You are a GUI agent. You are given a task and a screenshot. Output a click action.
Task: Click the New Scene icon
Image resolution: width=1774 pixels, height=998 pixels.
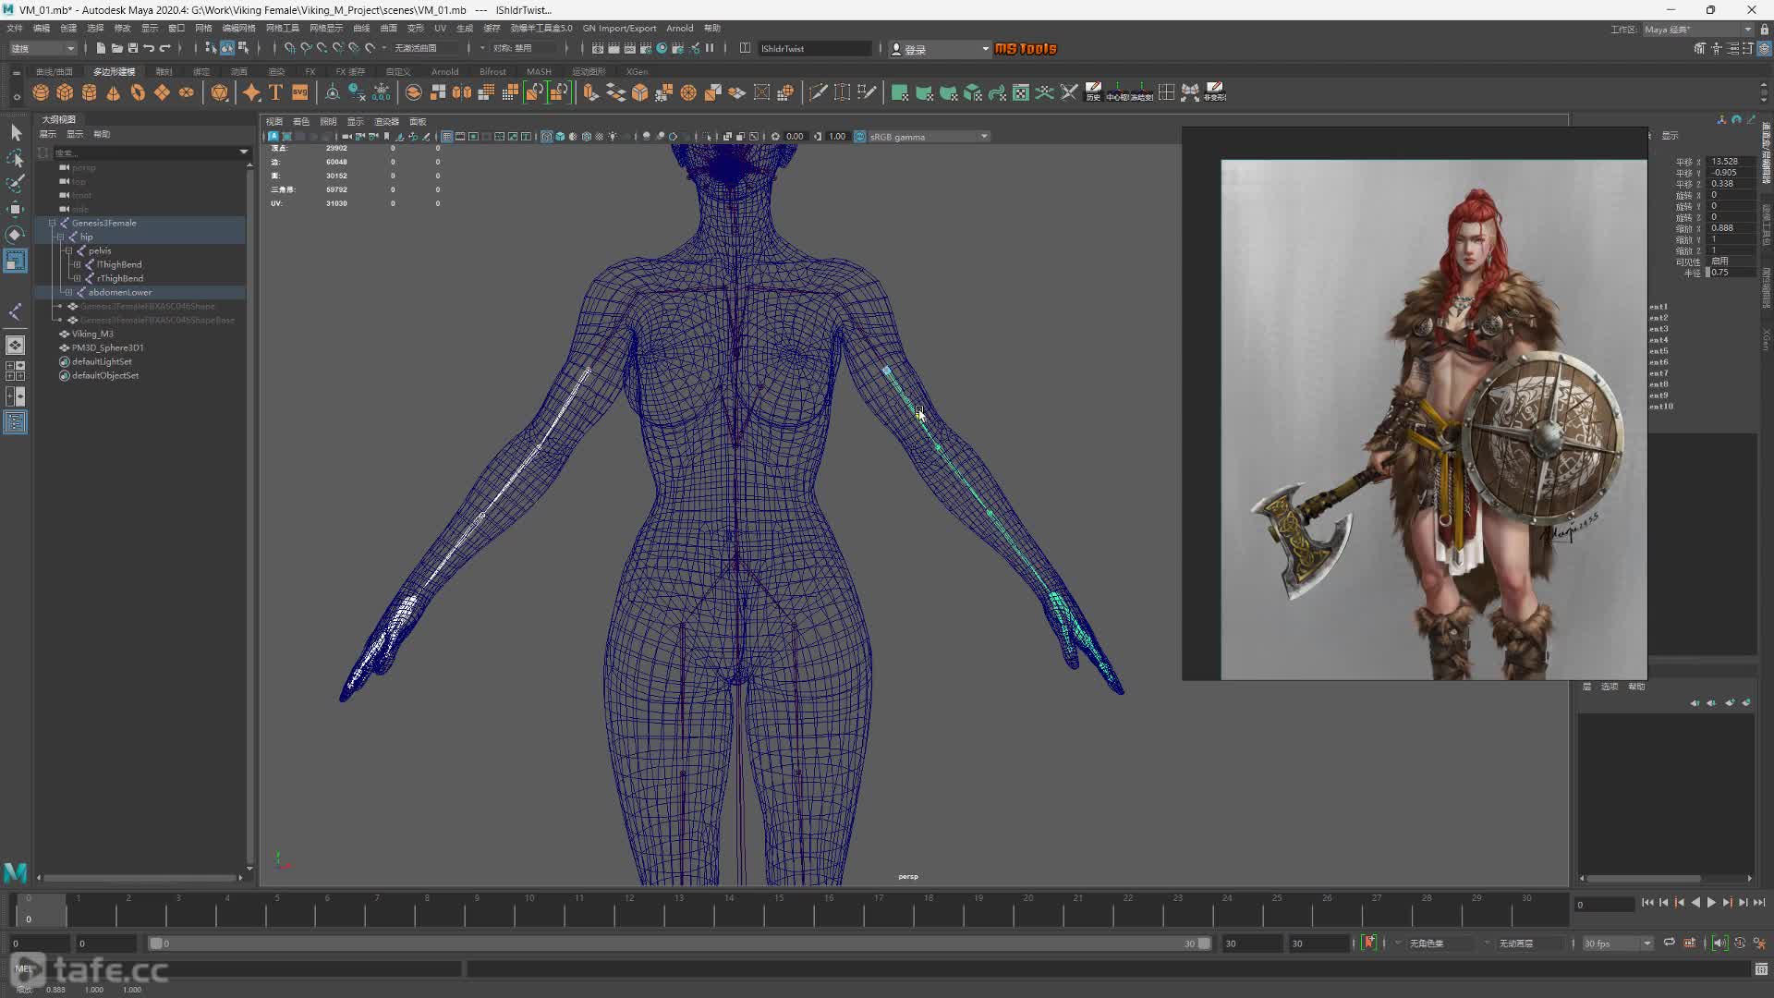tap(101, 48)
